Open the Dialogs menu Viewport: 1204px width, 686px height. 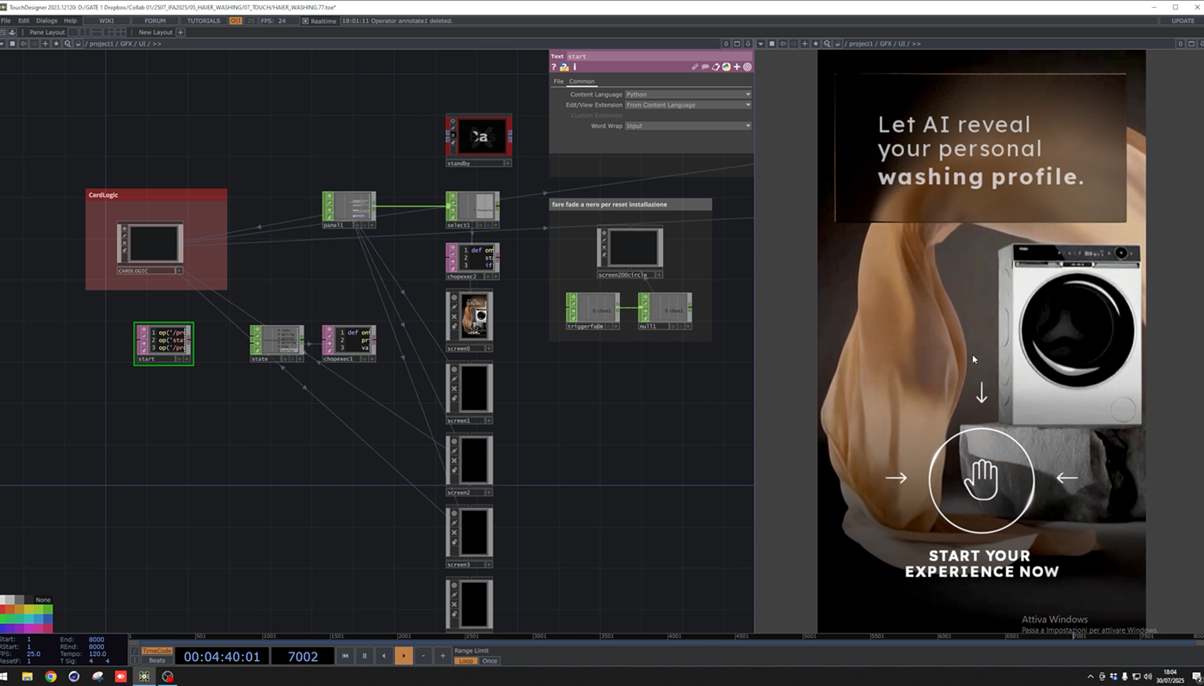46,21
